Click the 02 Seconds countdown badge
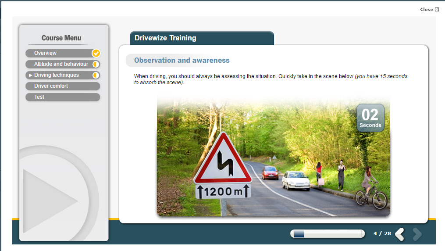This screenshot has width=445, height=251. pyautogui.click(x=370, y=118)
